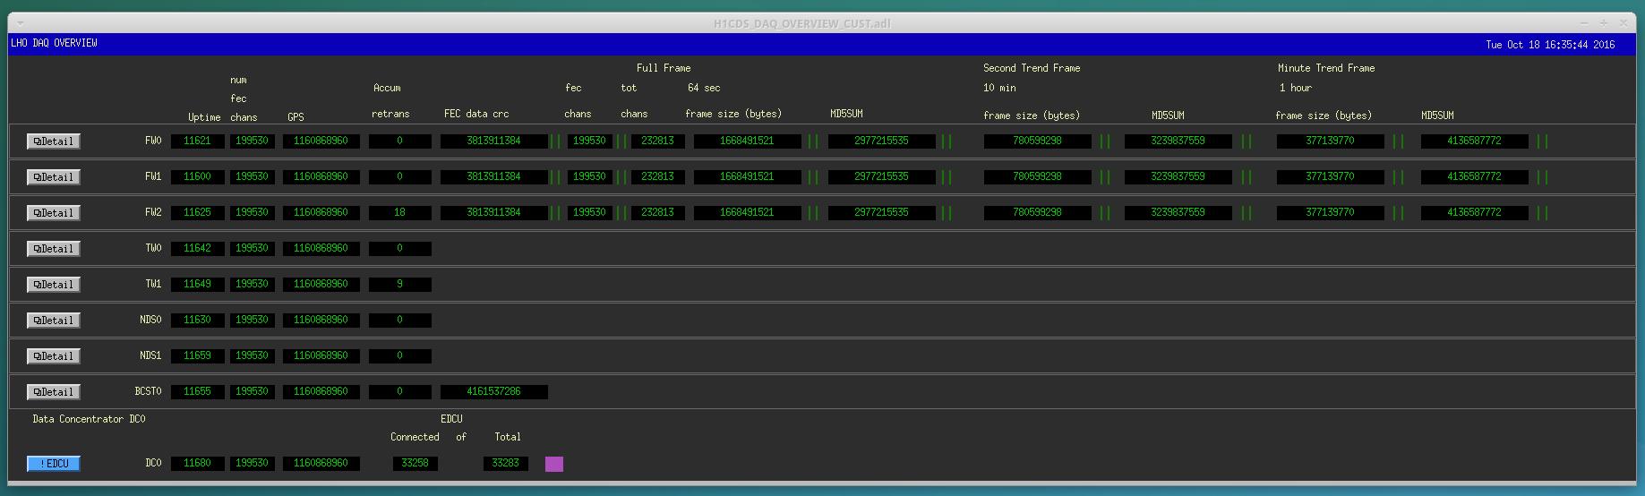Click FW0 minute trend MD5SUM 4136587772
The width and height of the screenshot is (1645, 496).
point(1475,141)
